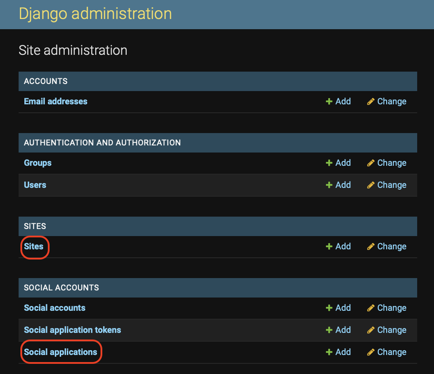Click the plus icon for Email addresses
Screen dimensions: 434x374
(329, 101)
